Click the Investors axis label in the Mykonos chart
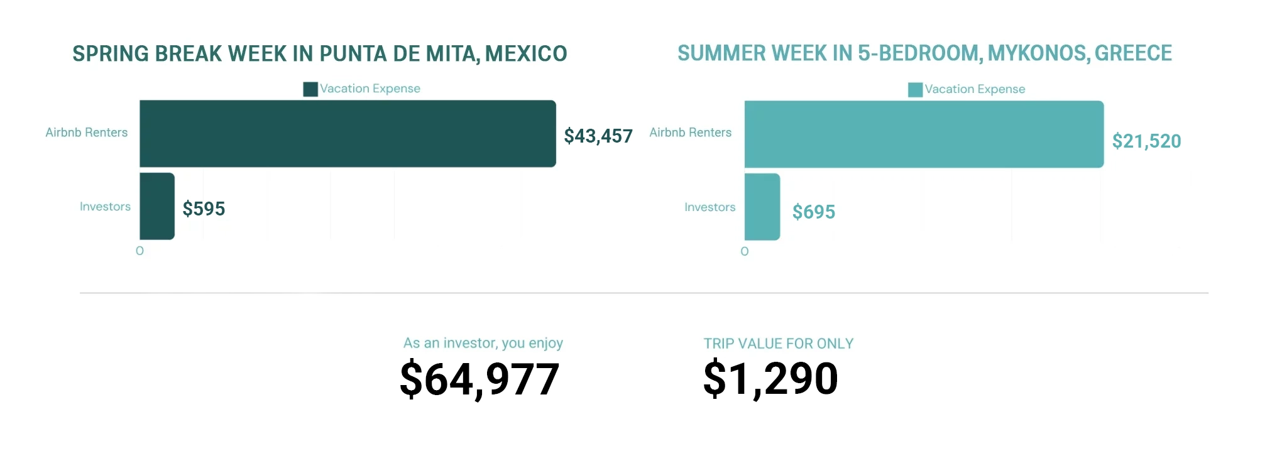1287x451 pixels. [709, 207]
